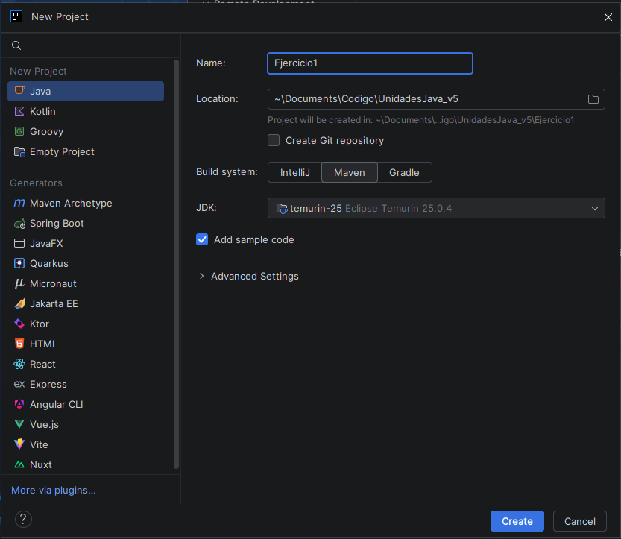Click the project types list scrollbar
Screen dimensions: 621x539
coord(176,265)
